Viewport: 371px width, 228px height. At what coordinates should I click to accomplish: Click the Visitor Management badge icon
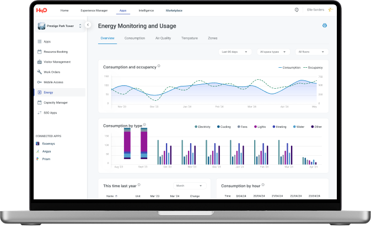coord(39,62)
